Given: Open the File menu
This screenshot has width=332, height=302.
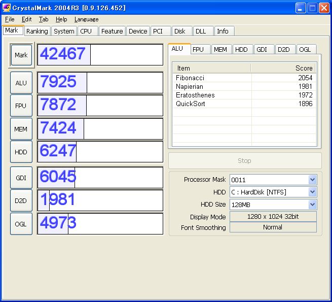Looking at the screenshot, I should pyautogui.click(x=10, y=19).
